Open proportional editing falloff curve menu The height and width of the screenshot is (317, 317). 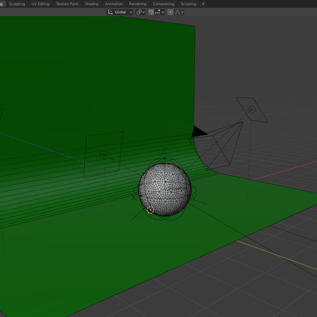[179, 12]
